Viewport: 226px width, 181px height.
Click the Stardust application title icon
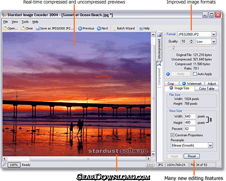click(x=4, y=15)
